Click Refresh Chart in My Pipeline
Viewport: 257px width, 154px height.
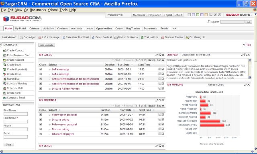coord(216,85)
